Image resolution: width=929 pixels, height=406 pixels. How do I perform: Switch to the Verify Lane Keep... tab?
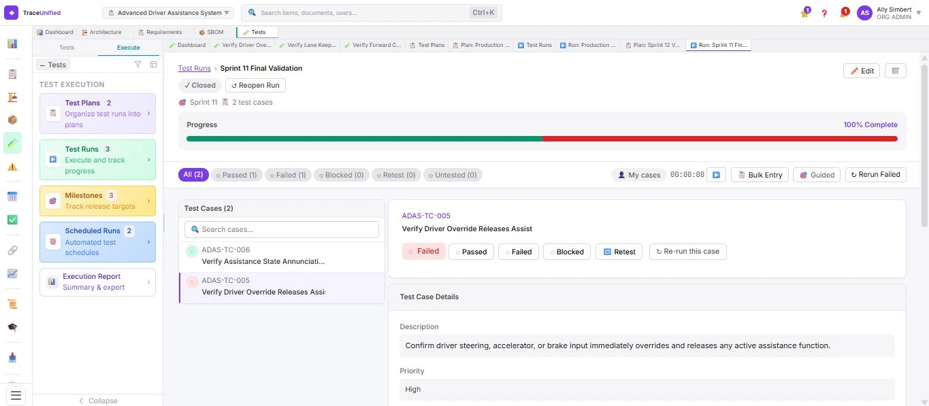click(x=307, y=45)
